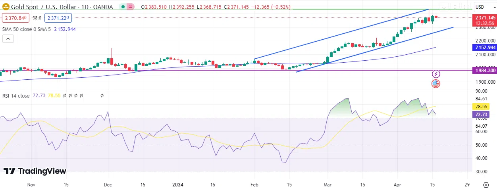Screen dimensions: 497x188
Task: Click the blue SMA value label 2152.944
Action: [484, 48]
